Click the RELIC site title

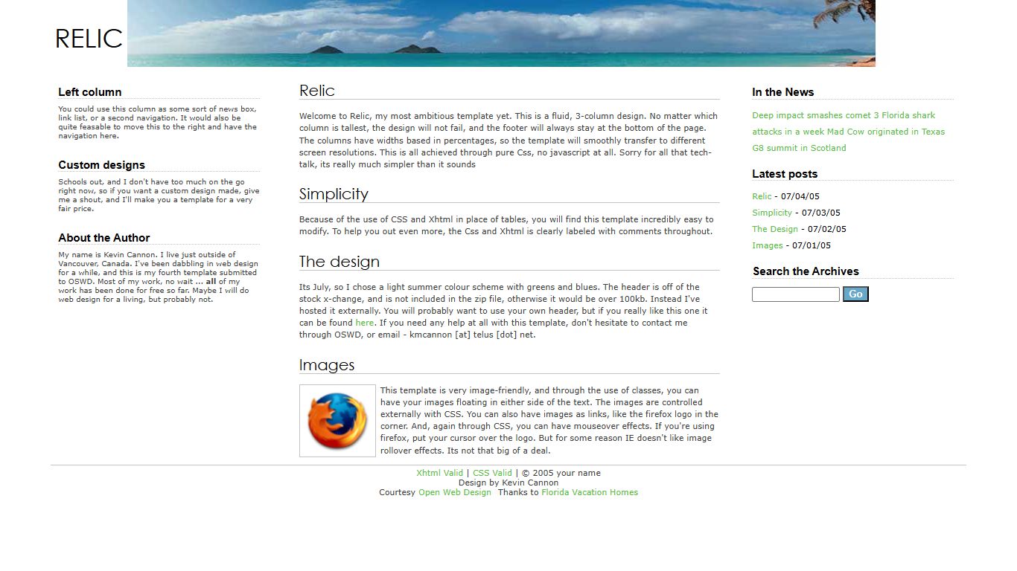[89, 39]
